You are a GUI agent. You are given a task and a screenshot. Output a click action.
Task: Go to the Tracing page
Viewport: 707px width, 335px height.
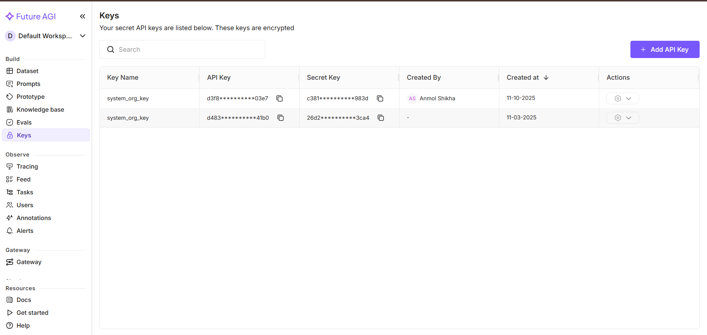click(x=27, y=166)
